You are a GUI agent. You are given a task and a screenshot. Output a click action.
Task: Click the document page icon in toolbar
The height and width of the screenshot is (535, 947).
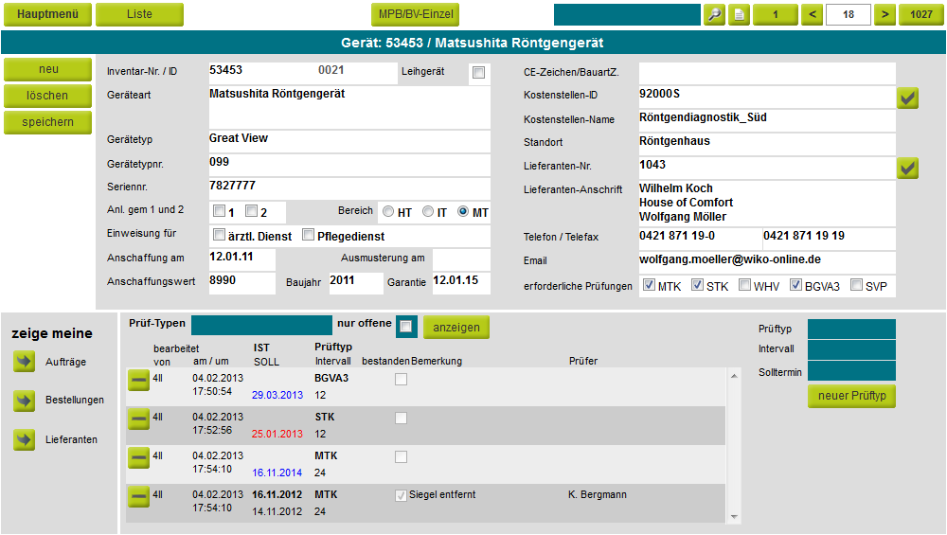[740, 14]
